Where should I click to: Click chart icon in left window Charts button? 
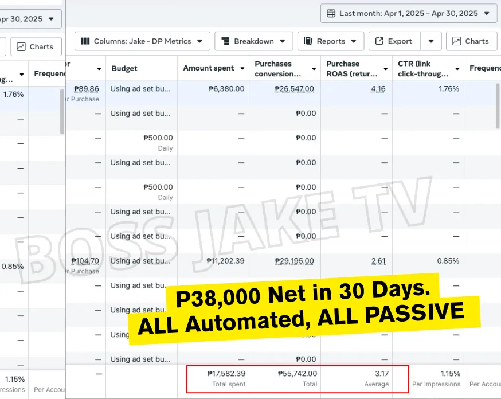pyautogui.click(x=21, y=46)
